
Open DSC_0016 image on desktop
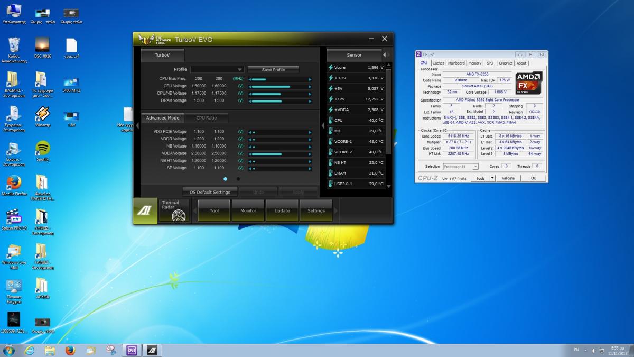click(x=43, y=48)
